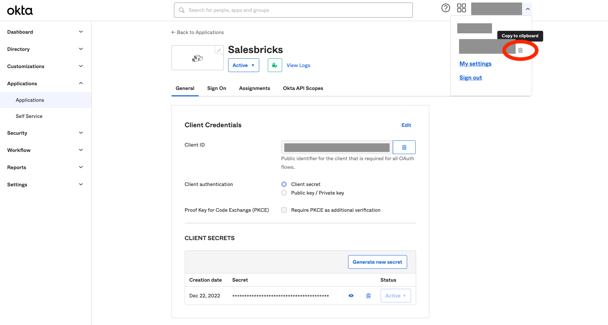
Task: Copy Client ID to clipboard
Action: 404,147
